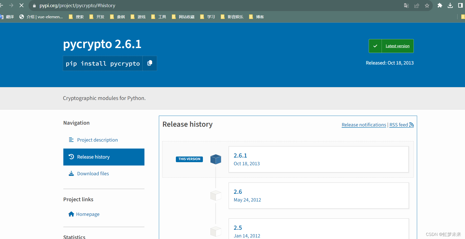Open the 游戏 bookmark folder

(138, 17)
